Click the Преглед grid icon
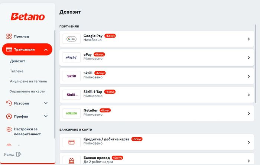Image resolution: width=260 pixels, height=165 pixels. 9,36
